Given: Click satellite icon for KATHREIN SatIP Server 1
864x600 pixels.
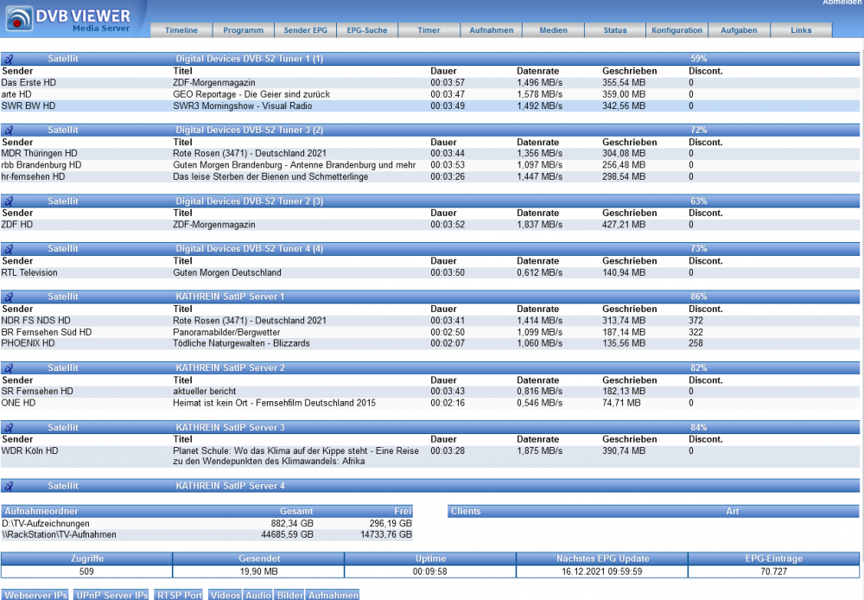Looking at the screenshot, I should click(9, 297).
